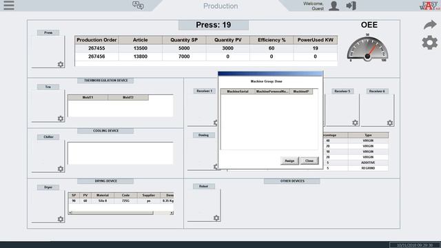Click efficiency value 60
This screenshot has height=248, width=441.
(271, 48)
